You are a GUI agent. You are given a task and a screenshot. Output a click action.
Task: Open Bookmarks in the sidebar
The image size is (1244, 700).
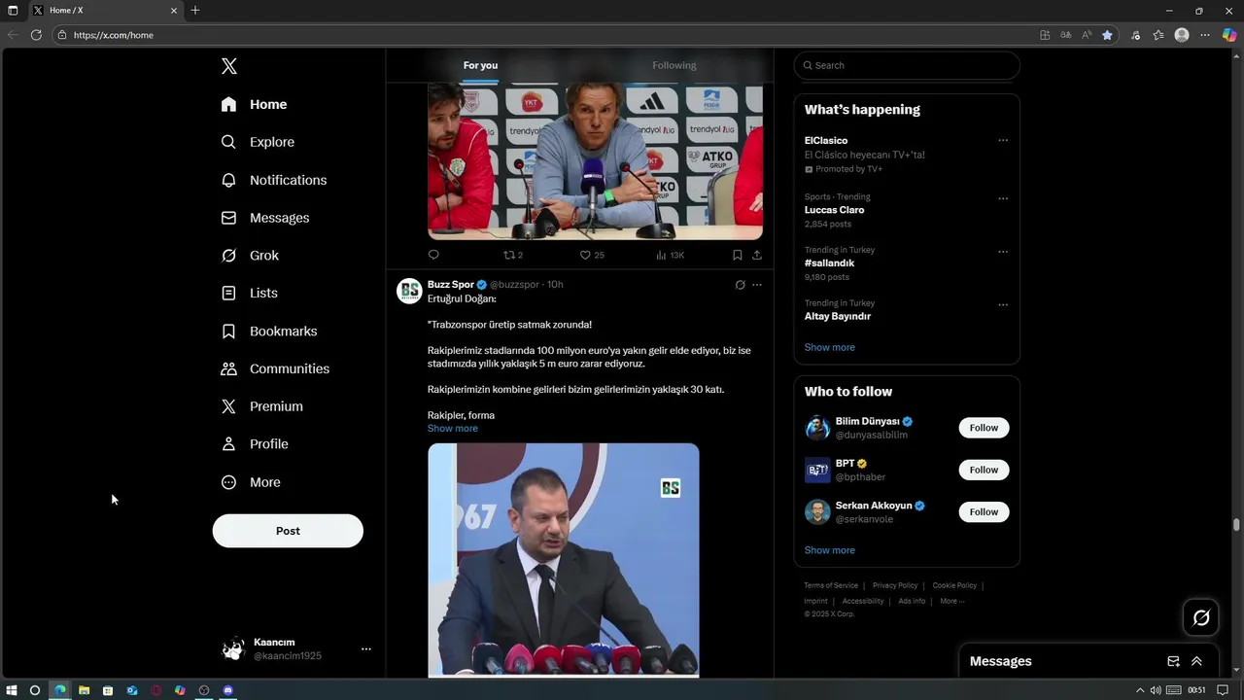click(x=269, y=332)
